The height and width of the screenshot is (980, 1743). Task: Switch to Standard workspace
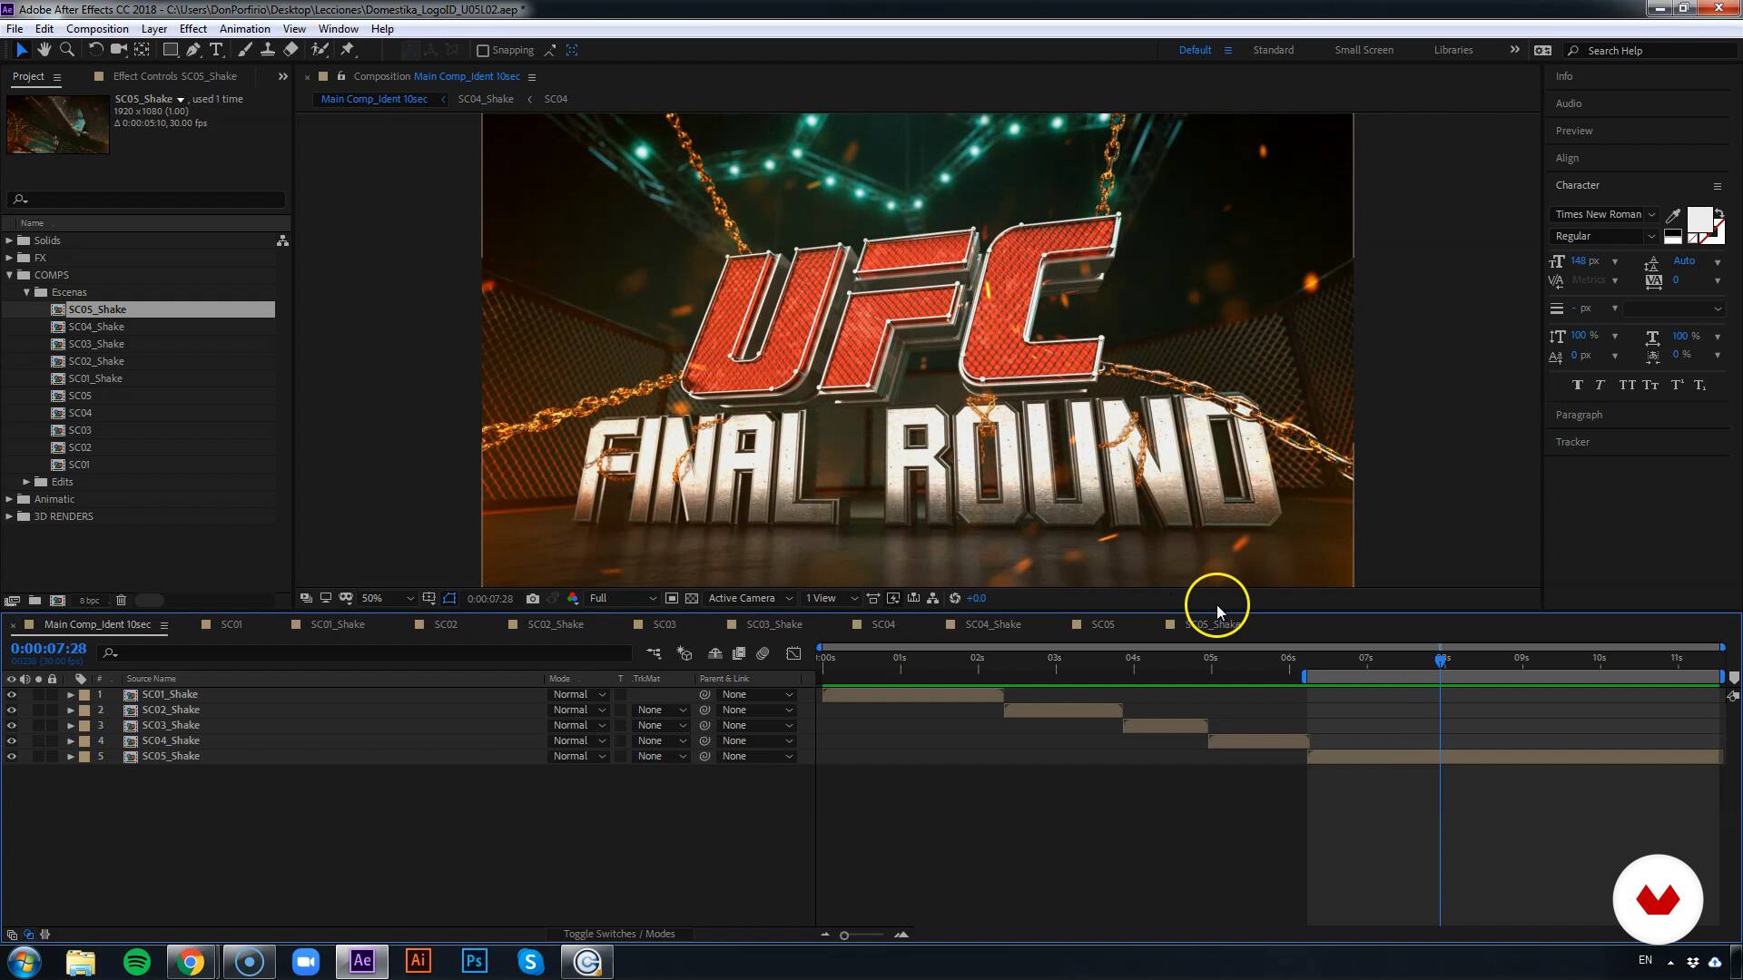pyautogui.click(x=1274, y=51)
